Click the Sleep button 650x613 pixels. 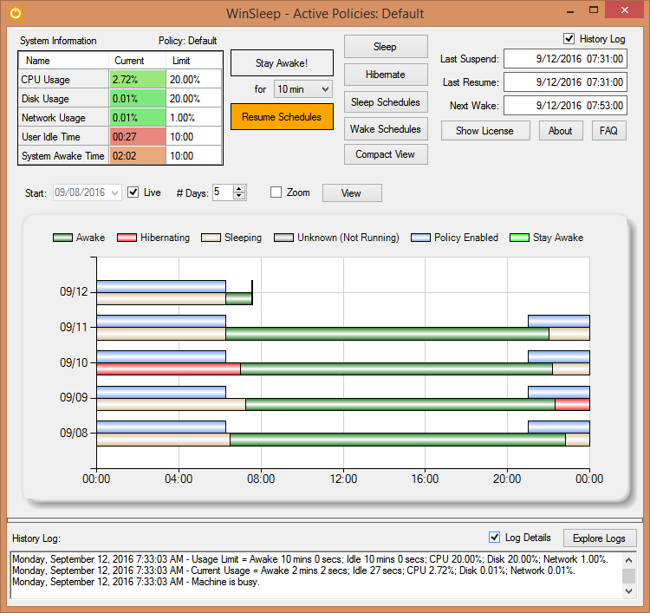pyautogui.click(x=386, y=47)
